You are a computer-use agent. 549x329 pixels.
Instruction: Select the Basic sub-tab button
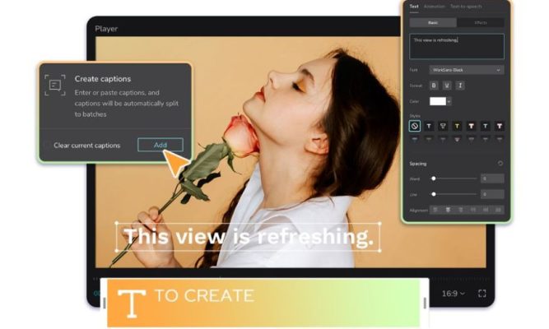tap(433, 23)
